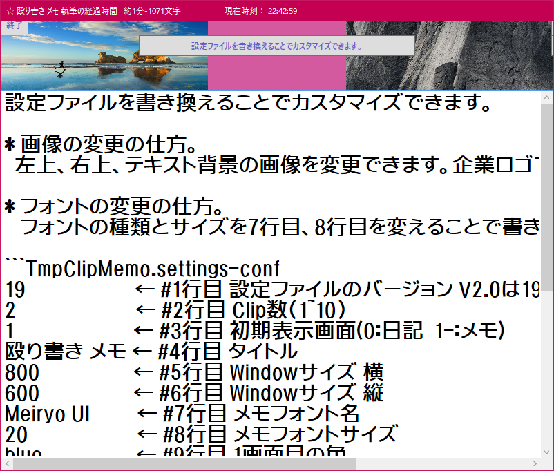The image size is (554, 471).
Task: Click the 約1分-1071文字 counter in title bar
Action: click(x=152, y=11)
